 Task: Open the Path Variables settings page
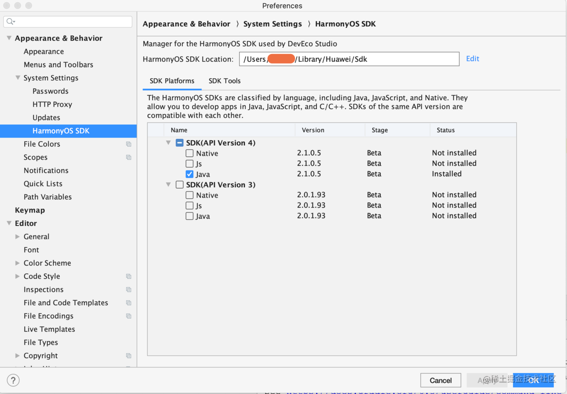pyautogui.click(x=48, y=197)
